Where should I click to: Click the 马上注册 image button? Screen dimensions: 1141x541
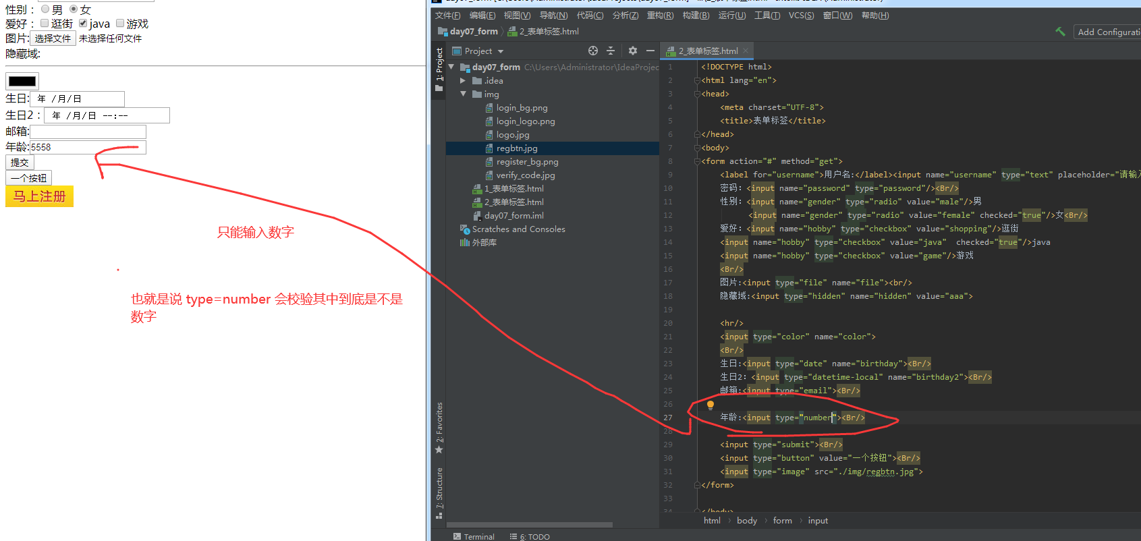(39, 196)
